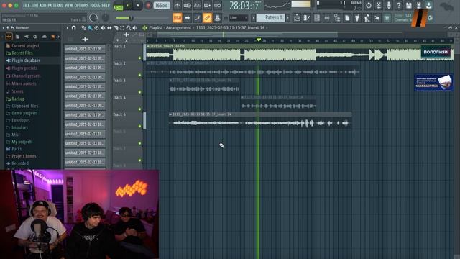Select the Playlist delete tool
The width and height of the screenshot is (460, 259).
coord(96,28)
